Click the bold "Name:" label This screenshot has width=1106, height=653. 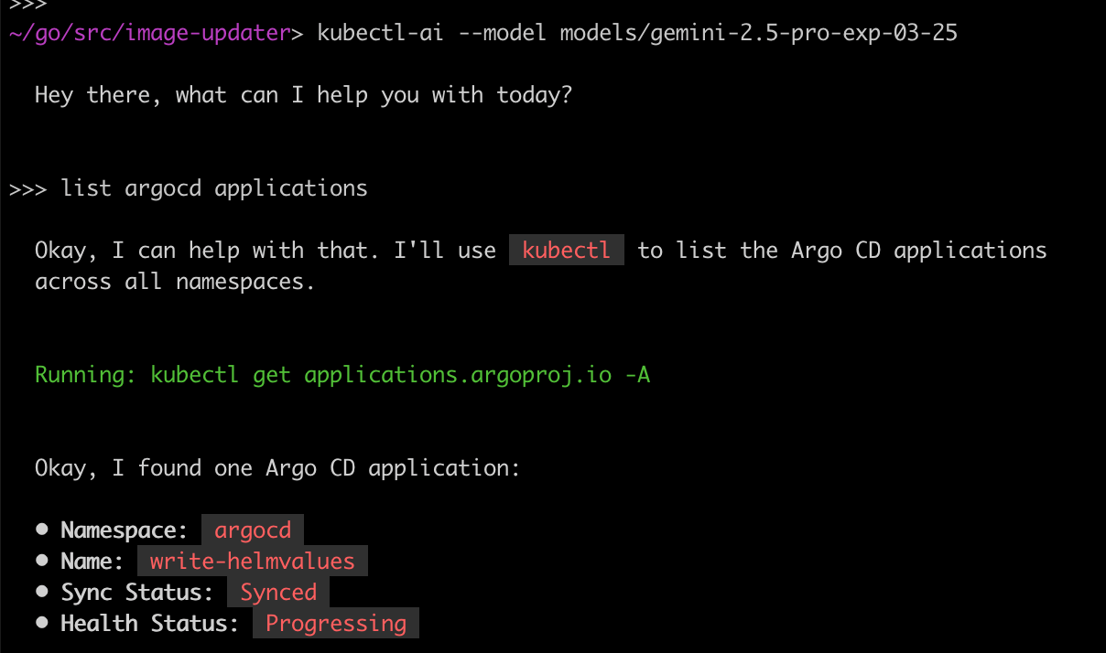point(92,561)
